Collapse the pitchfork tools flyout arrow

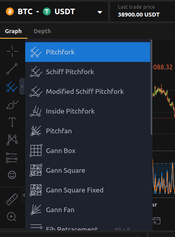(22, 86)
